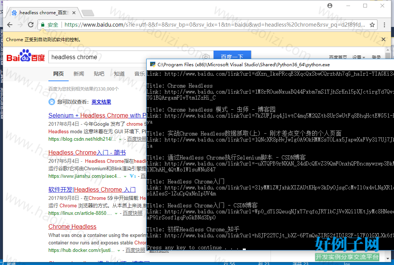Click the 登录 login link
This screenshot has height=265, width=394.
[376, 57]
